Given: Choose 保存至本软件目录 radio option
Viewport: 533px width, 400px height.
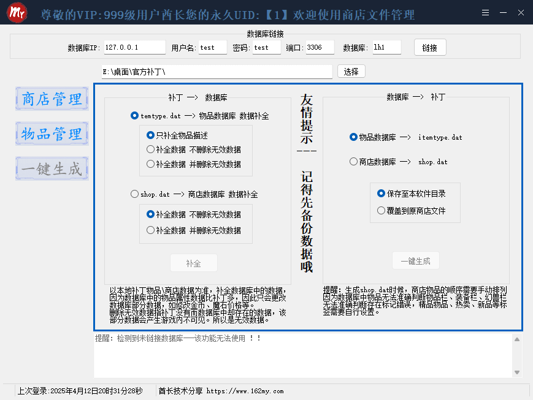Looking at the screenshot, I should (381, 194).
